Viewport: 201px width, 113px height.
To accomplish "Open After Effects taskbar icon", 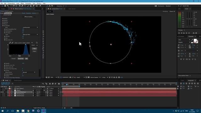I will coord(43,111).
